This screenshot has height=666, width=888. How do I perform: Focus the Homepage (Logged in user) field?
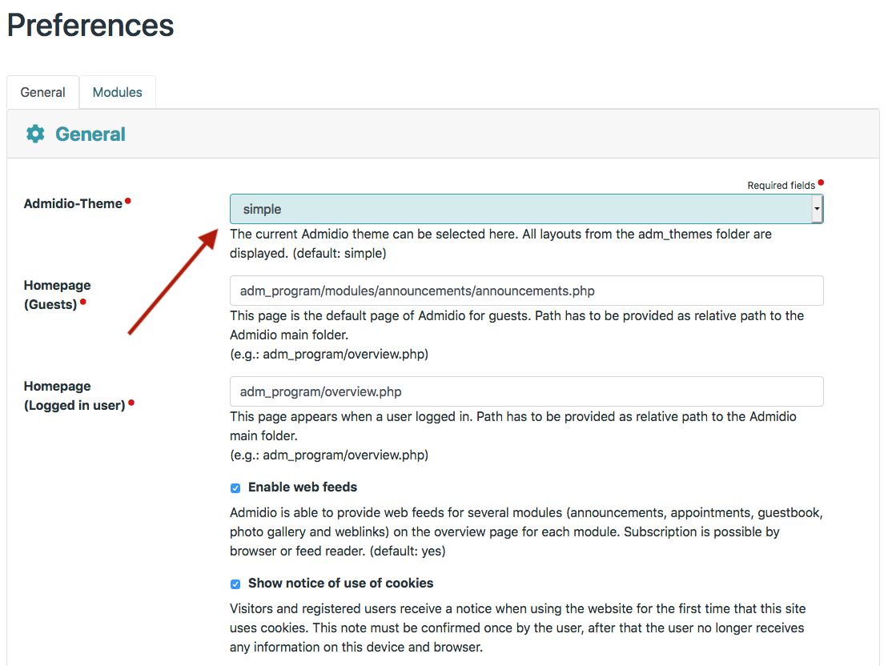526,391
